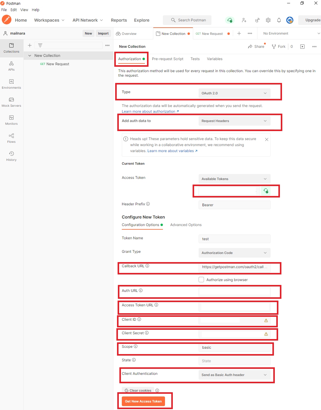The image size is (321, 410).
Task: Click the State input field
Action: click(234, 361)
